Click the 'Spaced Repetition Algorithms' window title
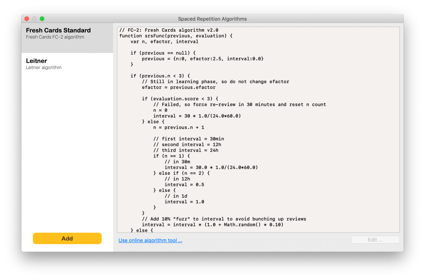The height and width of the screenshot is (280, 425). tap(212, 19)
